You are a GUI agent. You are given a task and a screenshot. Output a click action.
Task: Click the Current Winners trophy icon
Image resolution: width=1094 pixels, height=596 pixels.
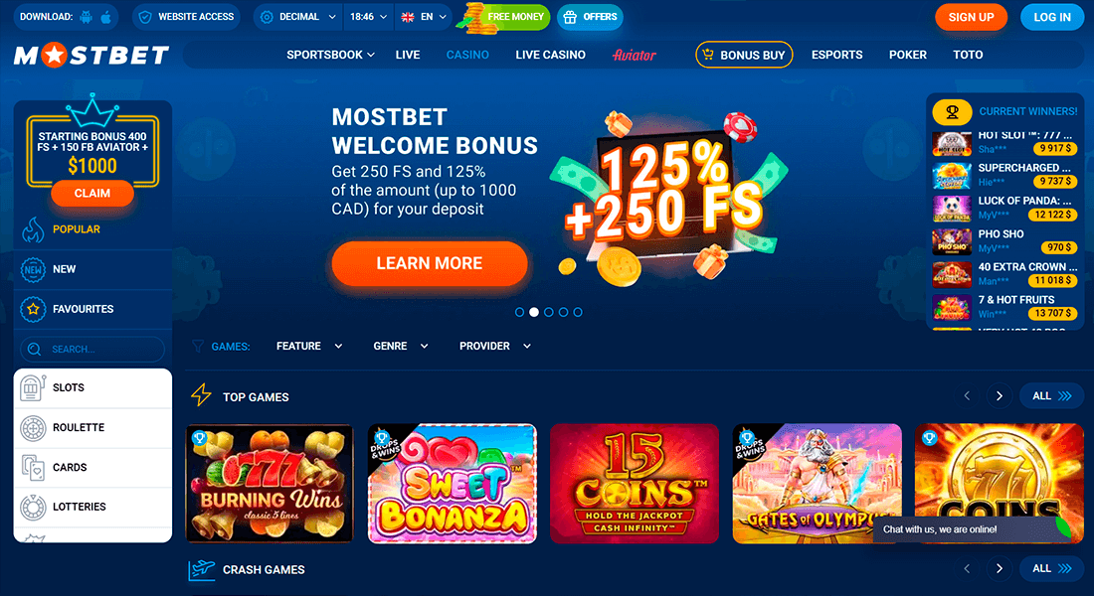click(x=952, y=111)
